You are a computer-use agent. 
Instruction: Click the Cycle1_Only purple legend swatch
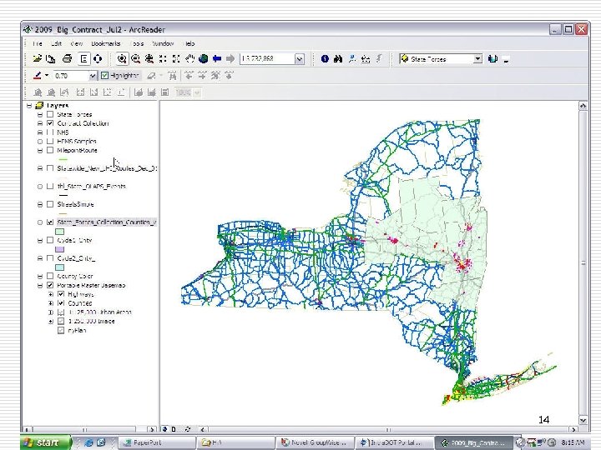[x=60, y=249]
